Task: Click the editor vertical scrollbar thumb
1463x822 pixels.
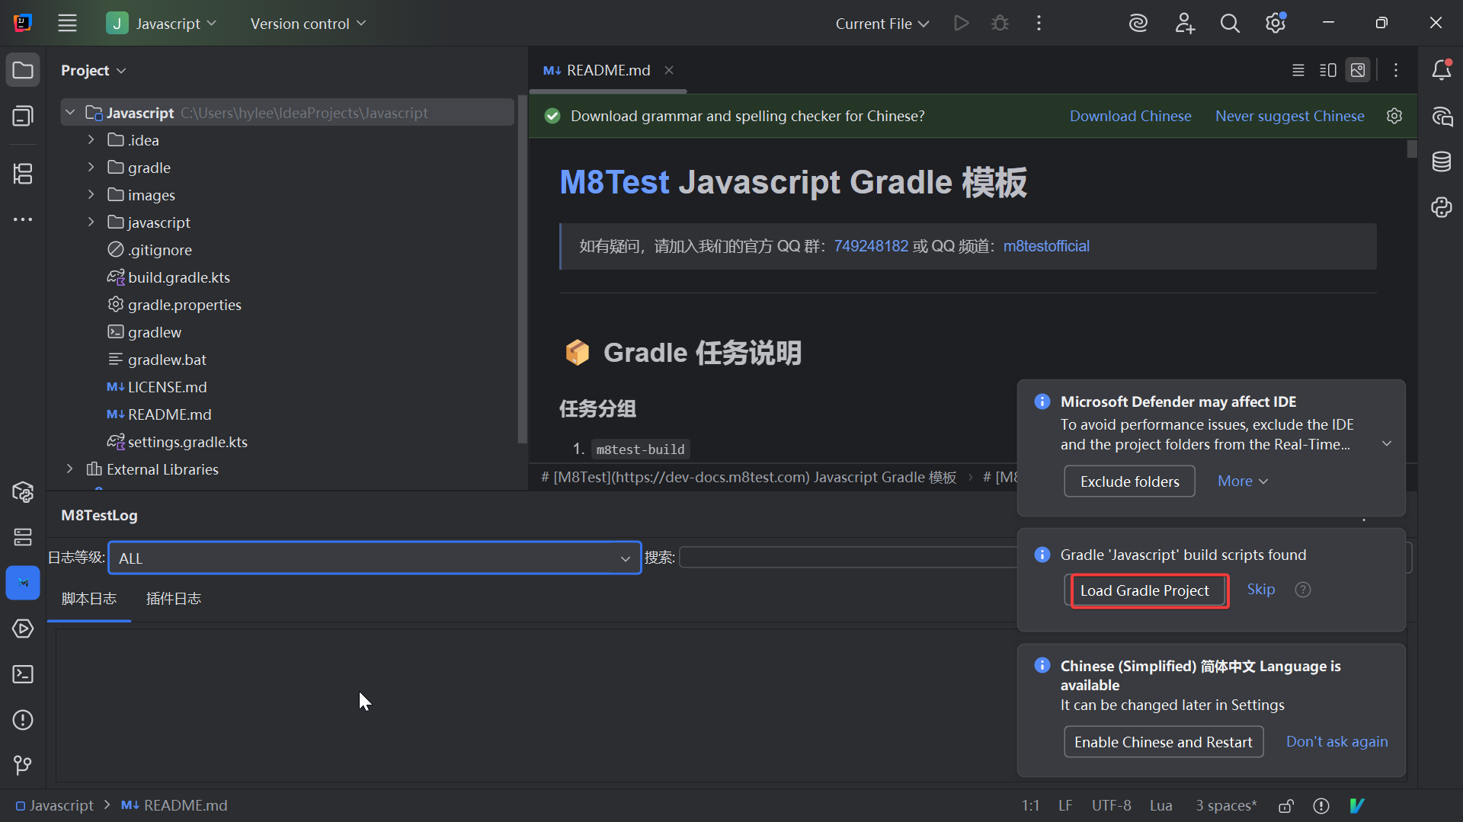Action: pyautogui.click(x=1412, y=149)
